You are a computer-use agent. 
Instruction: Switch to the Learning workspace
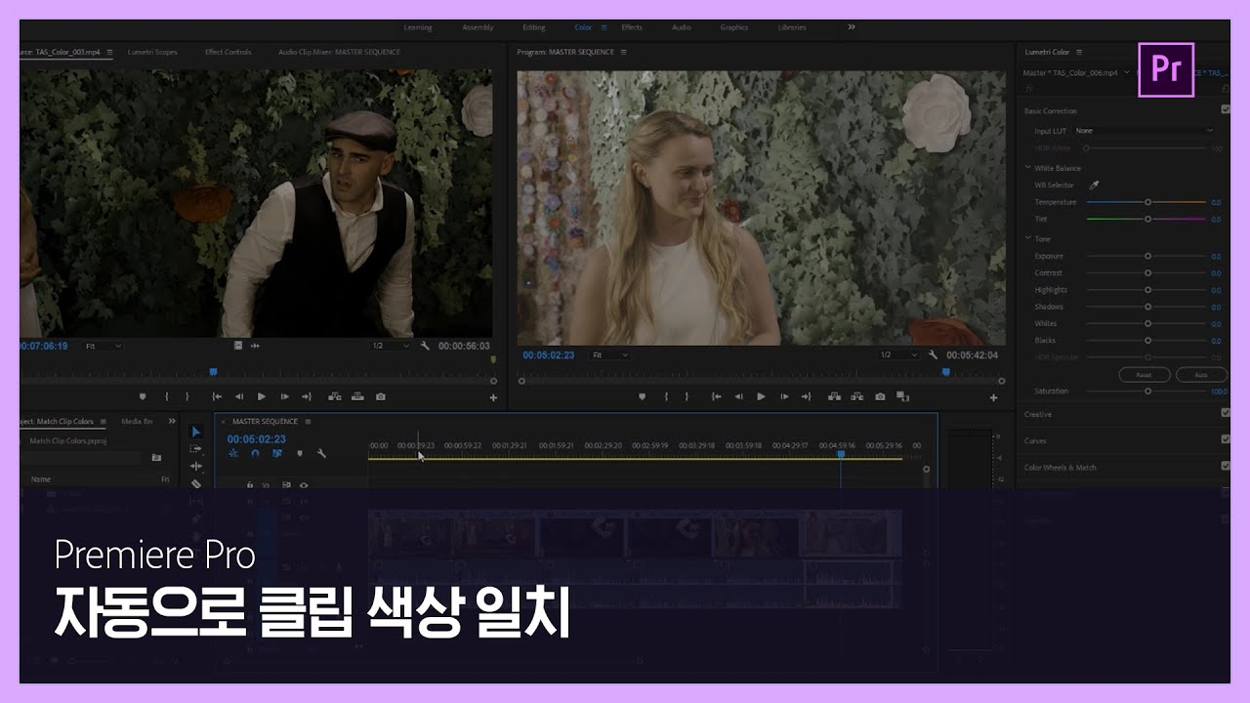click(418, 27)
